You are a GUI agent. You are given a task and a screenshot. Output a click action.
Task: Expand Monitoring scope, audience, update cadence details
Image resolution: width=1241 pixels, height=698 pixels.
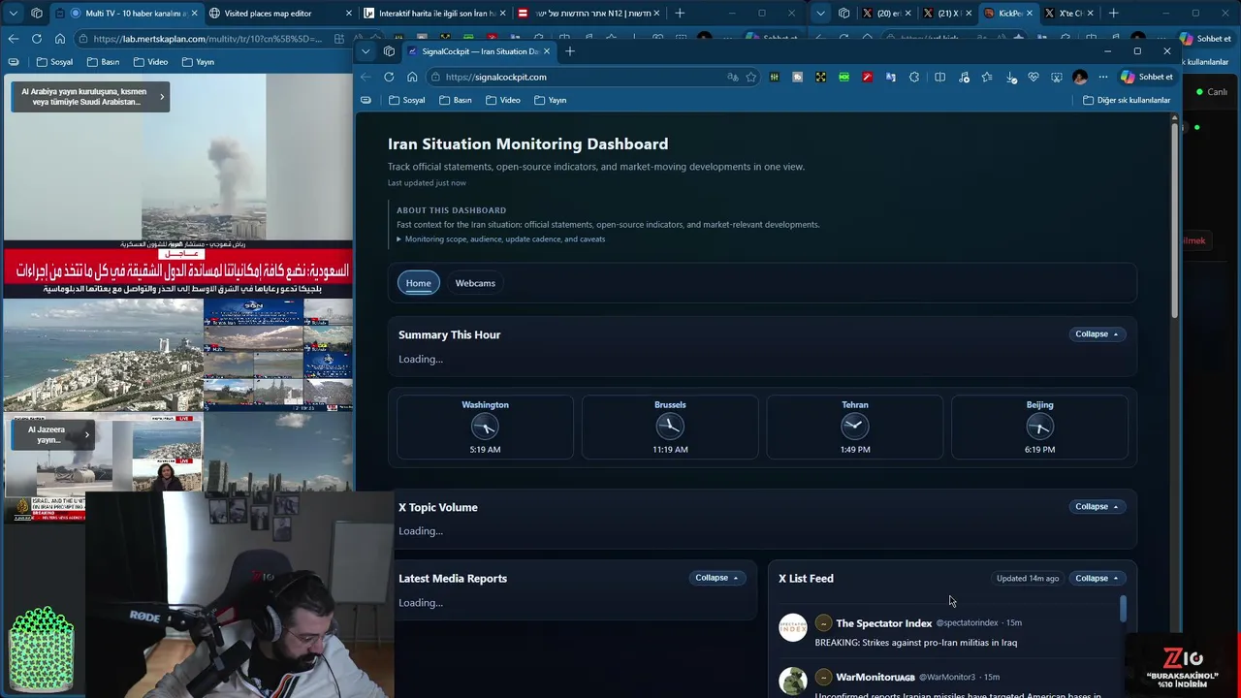(x=500, y=239)
